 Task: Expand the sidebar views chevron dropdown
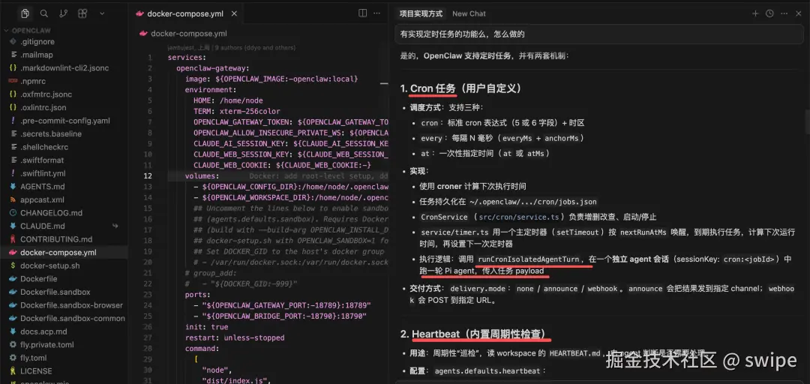point(102,13)
